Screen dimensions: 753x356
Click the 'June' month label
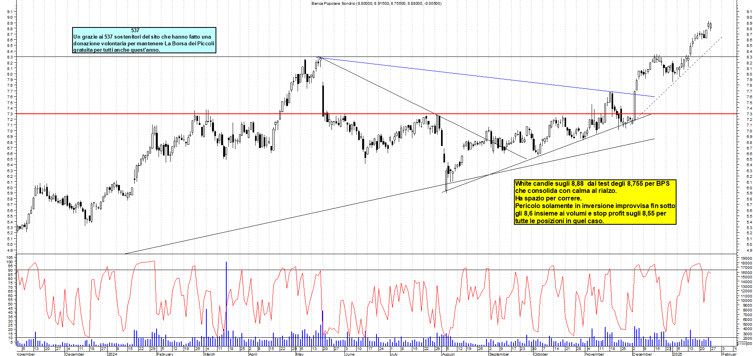coord(349,354)
